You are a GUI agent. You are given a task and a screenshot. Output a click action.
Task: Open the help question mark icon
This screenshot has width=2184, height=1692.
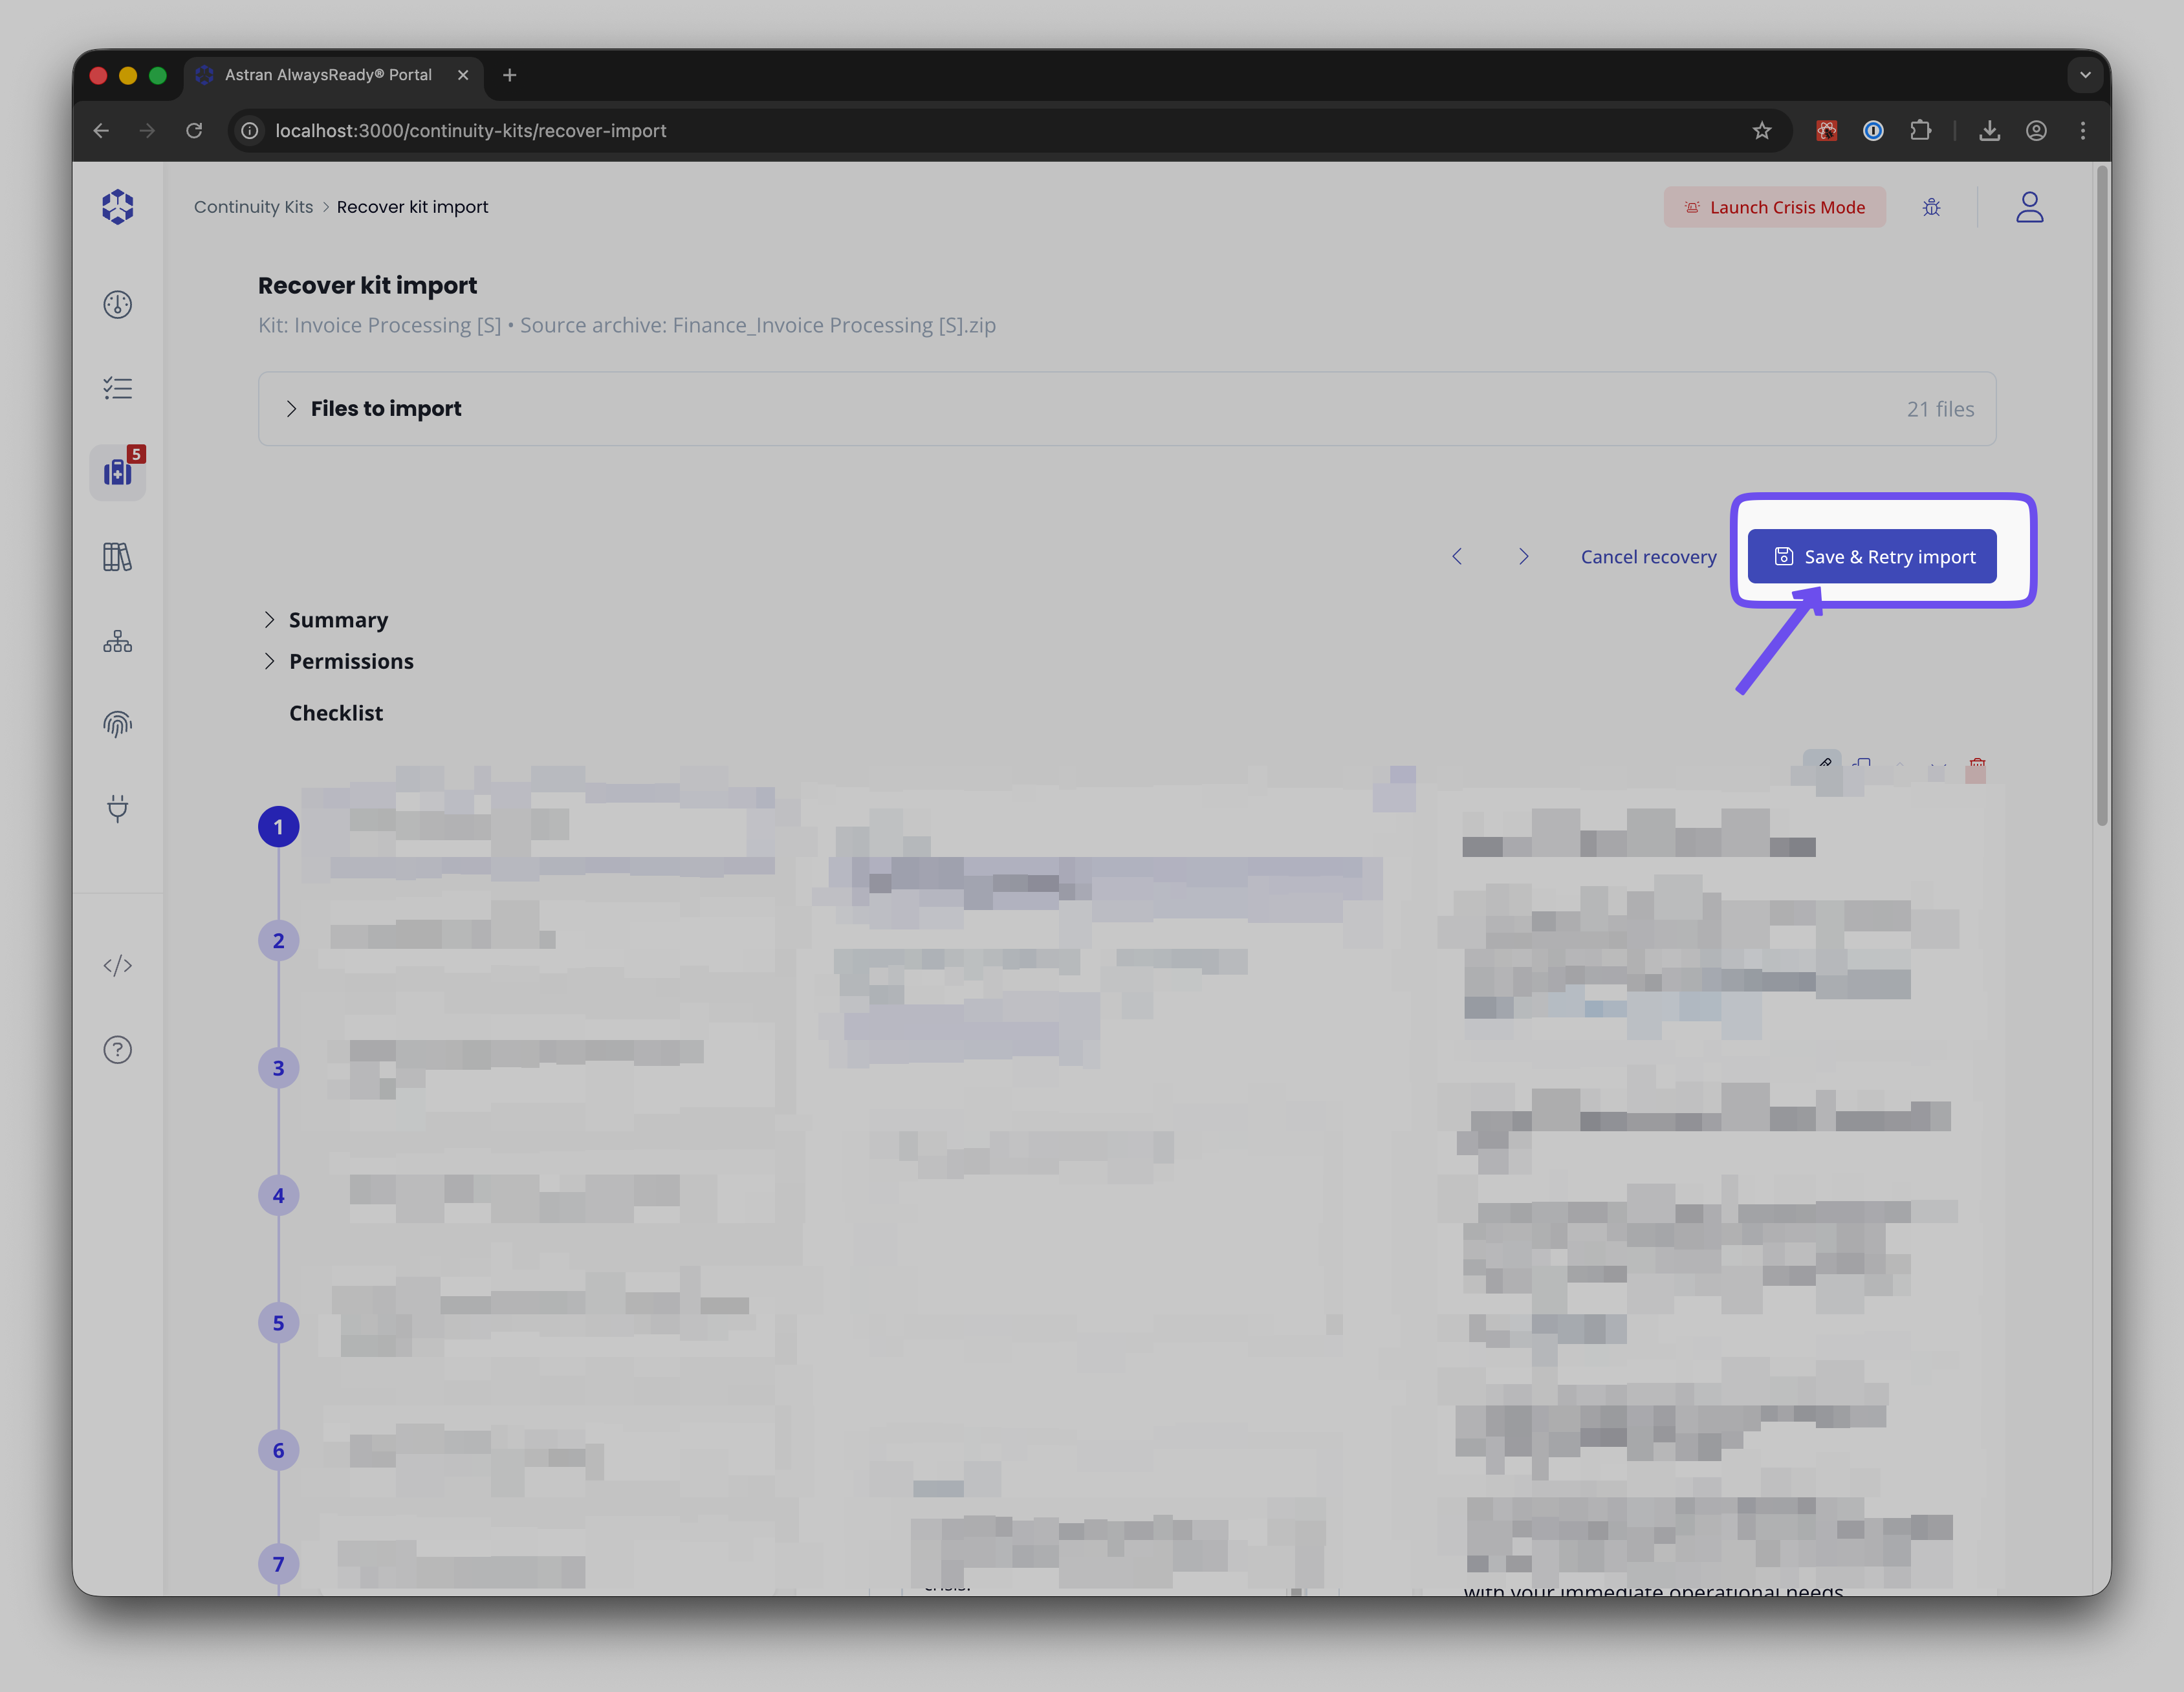118,1049
